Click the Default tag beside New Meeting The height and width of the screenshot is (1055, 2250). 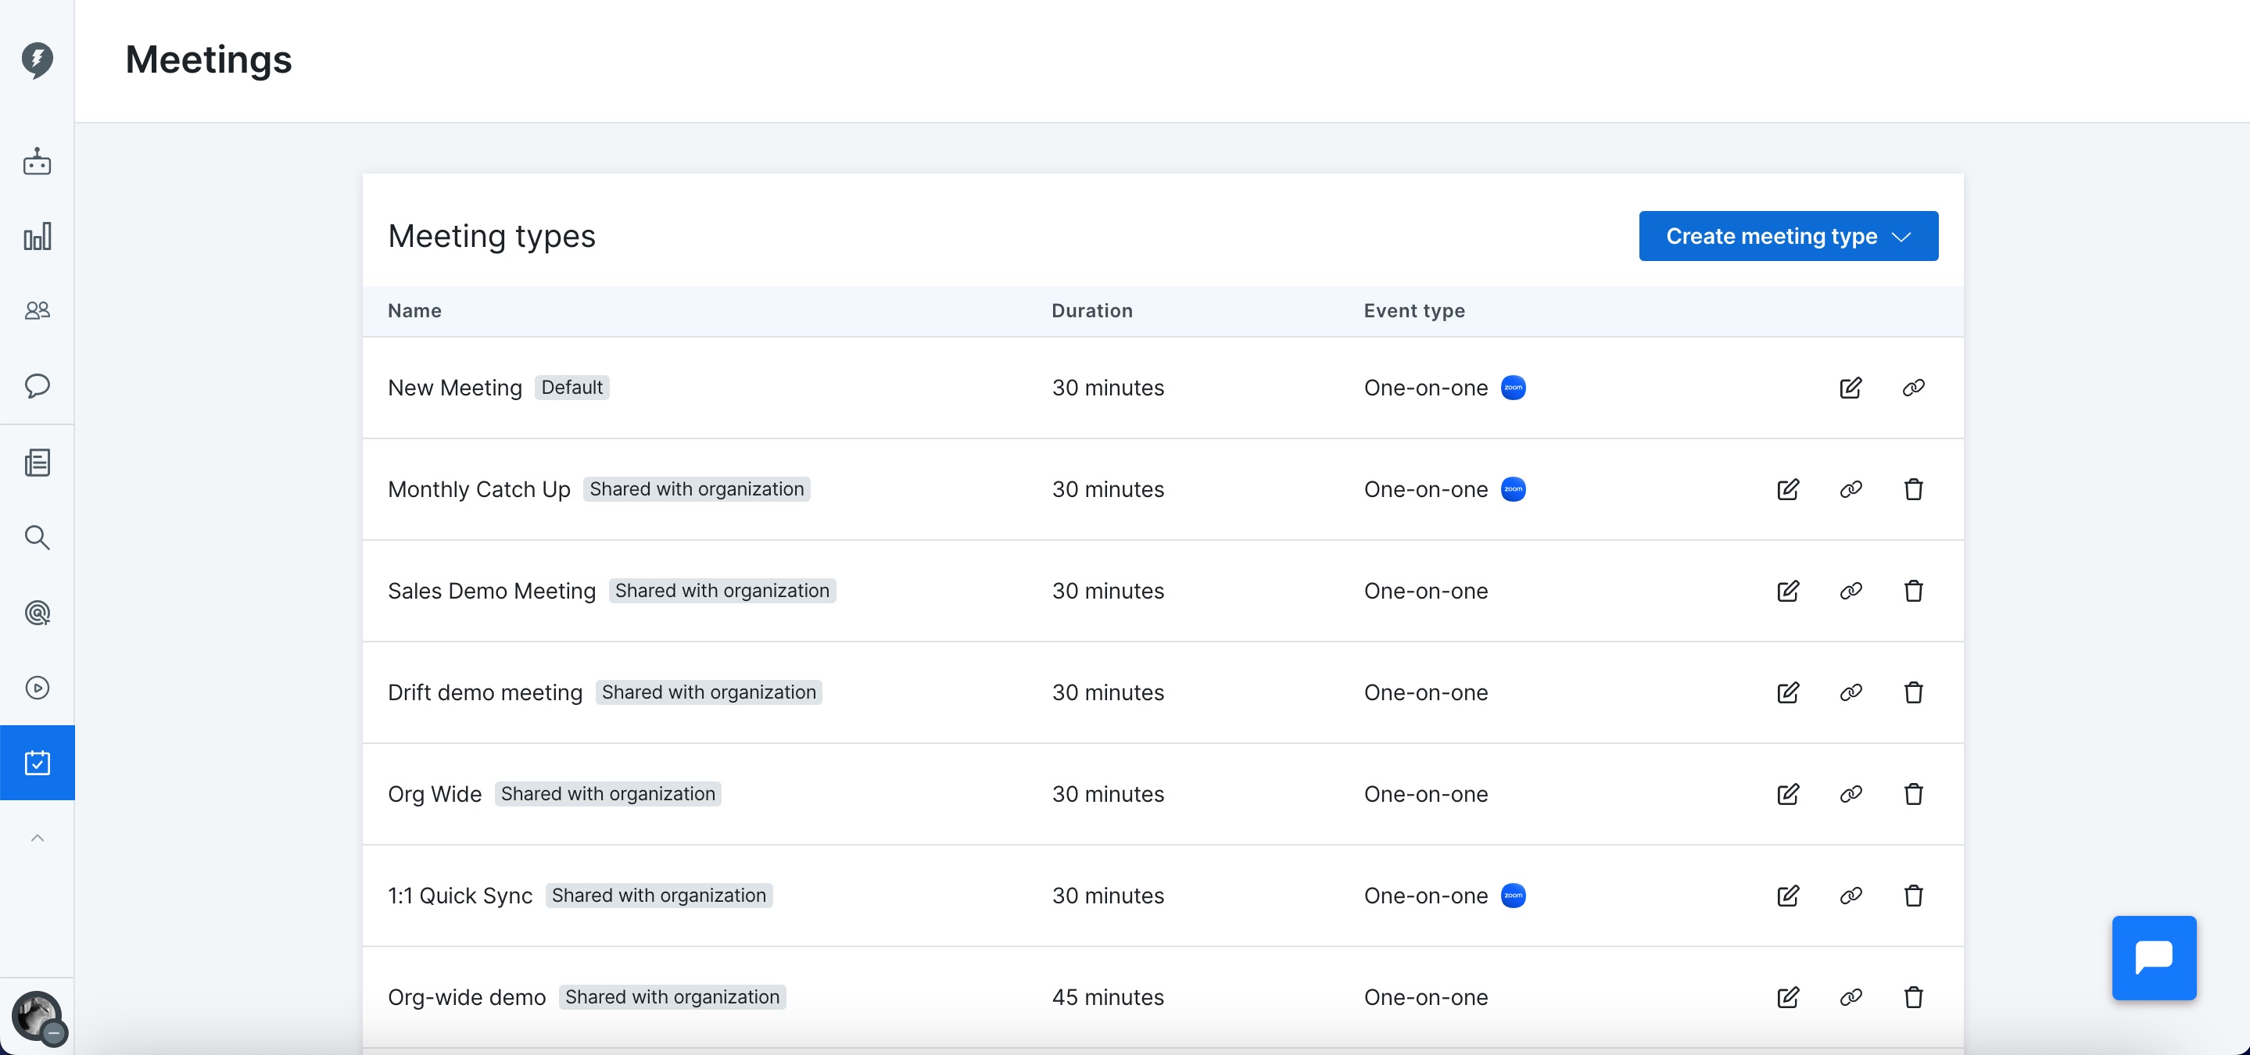[x=571, y=387]
